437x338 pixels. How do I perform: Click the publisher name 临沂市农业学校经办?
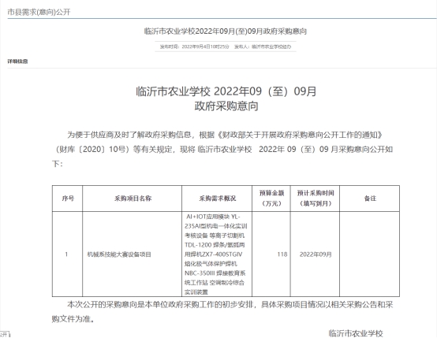[271, 46]
